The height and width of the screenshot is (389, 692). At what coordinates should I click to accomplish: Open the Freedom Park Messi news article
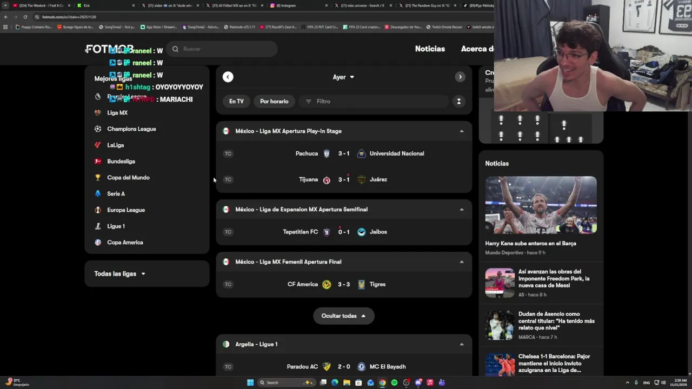pos(554,279)
